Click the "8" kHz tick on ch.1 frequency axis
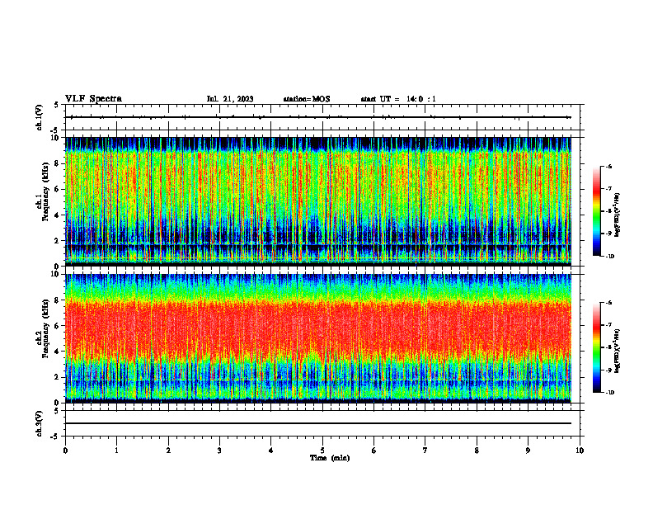The image size is (653, 505). tap(57, 163)
